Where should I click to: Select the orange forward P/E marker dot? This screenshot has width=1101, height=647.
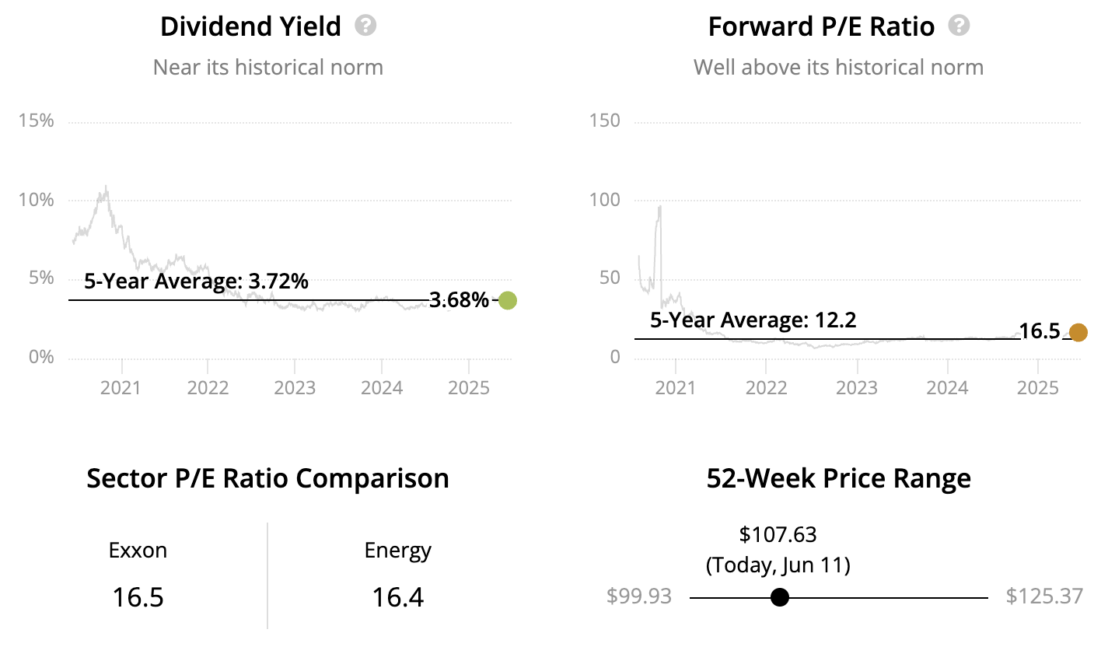click(1078, 332)
